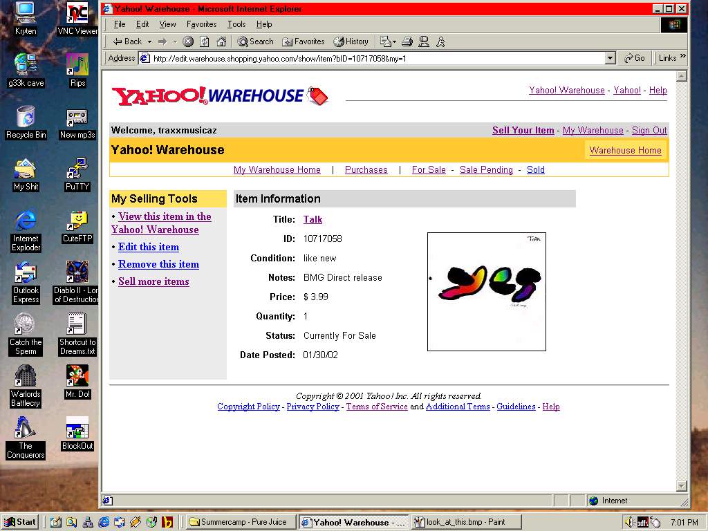Open Catch the Sperm game icon
Image resolution: width=708 pixels, height=531 pixels.
click(26, 334)
